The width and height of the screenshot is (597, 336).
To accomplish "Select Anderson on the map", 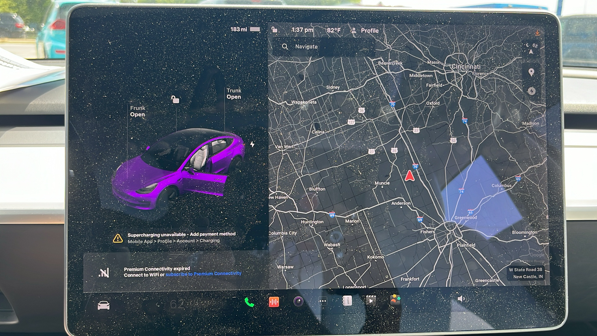I will pos(401,203).
